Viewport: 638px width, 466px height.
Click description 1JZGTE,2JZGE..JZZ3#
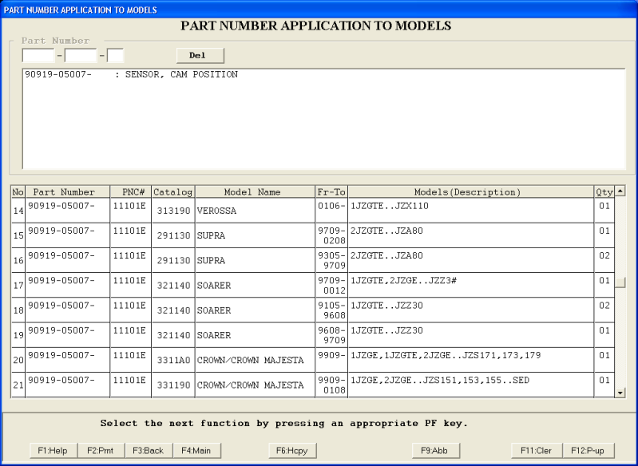pos(471,285)
